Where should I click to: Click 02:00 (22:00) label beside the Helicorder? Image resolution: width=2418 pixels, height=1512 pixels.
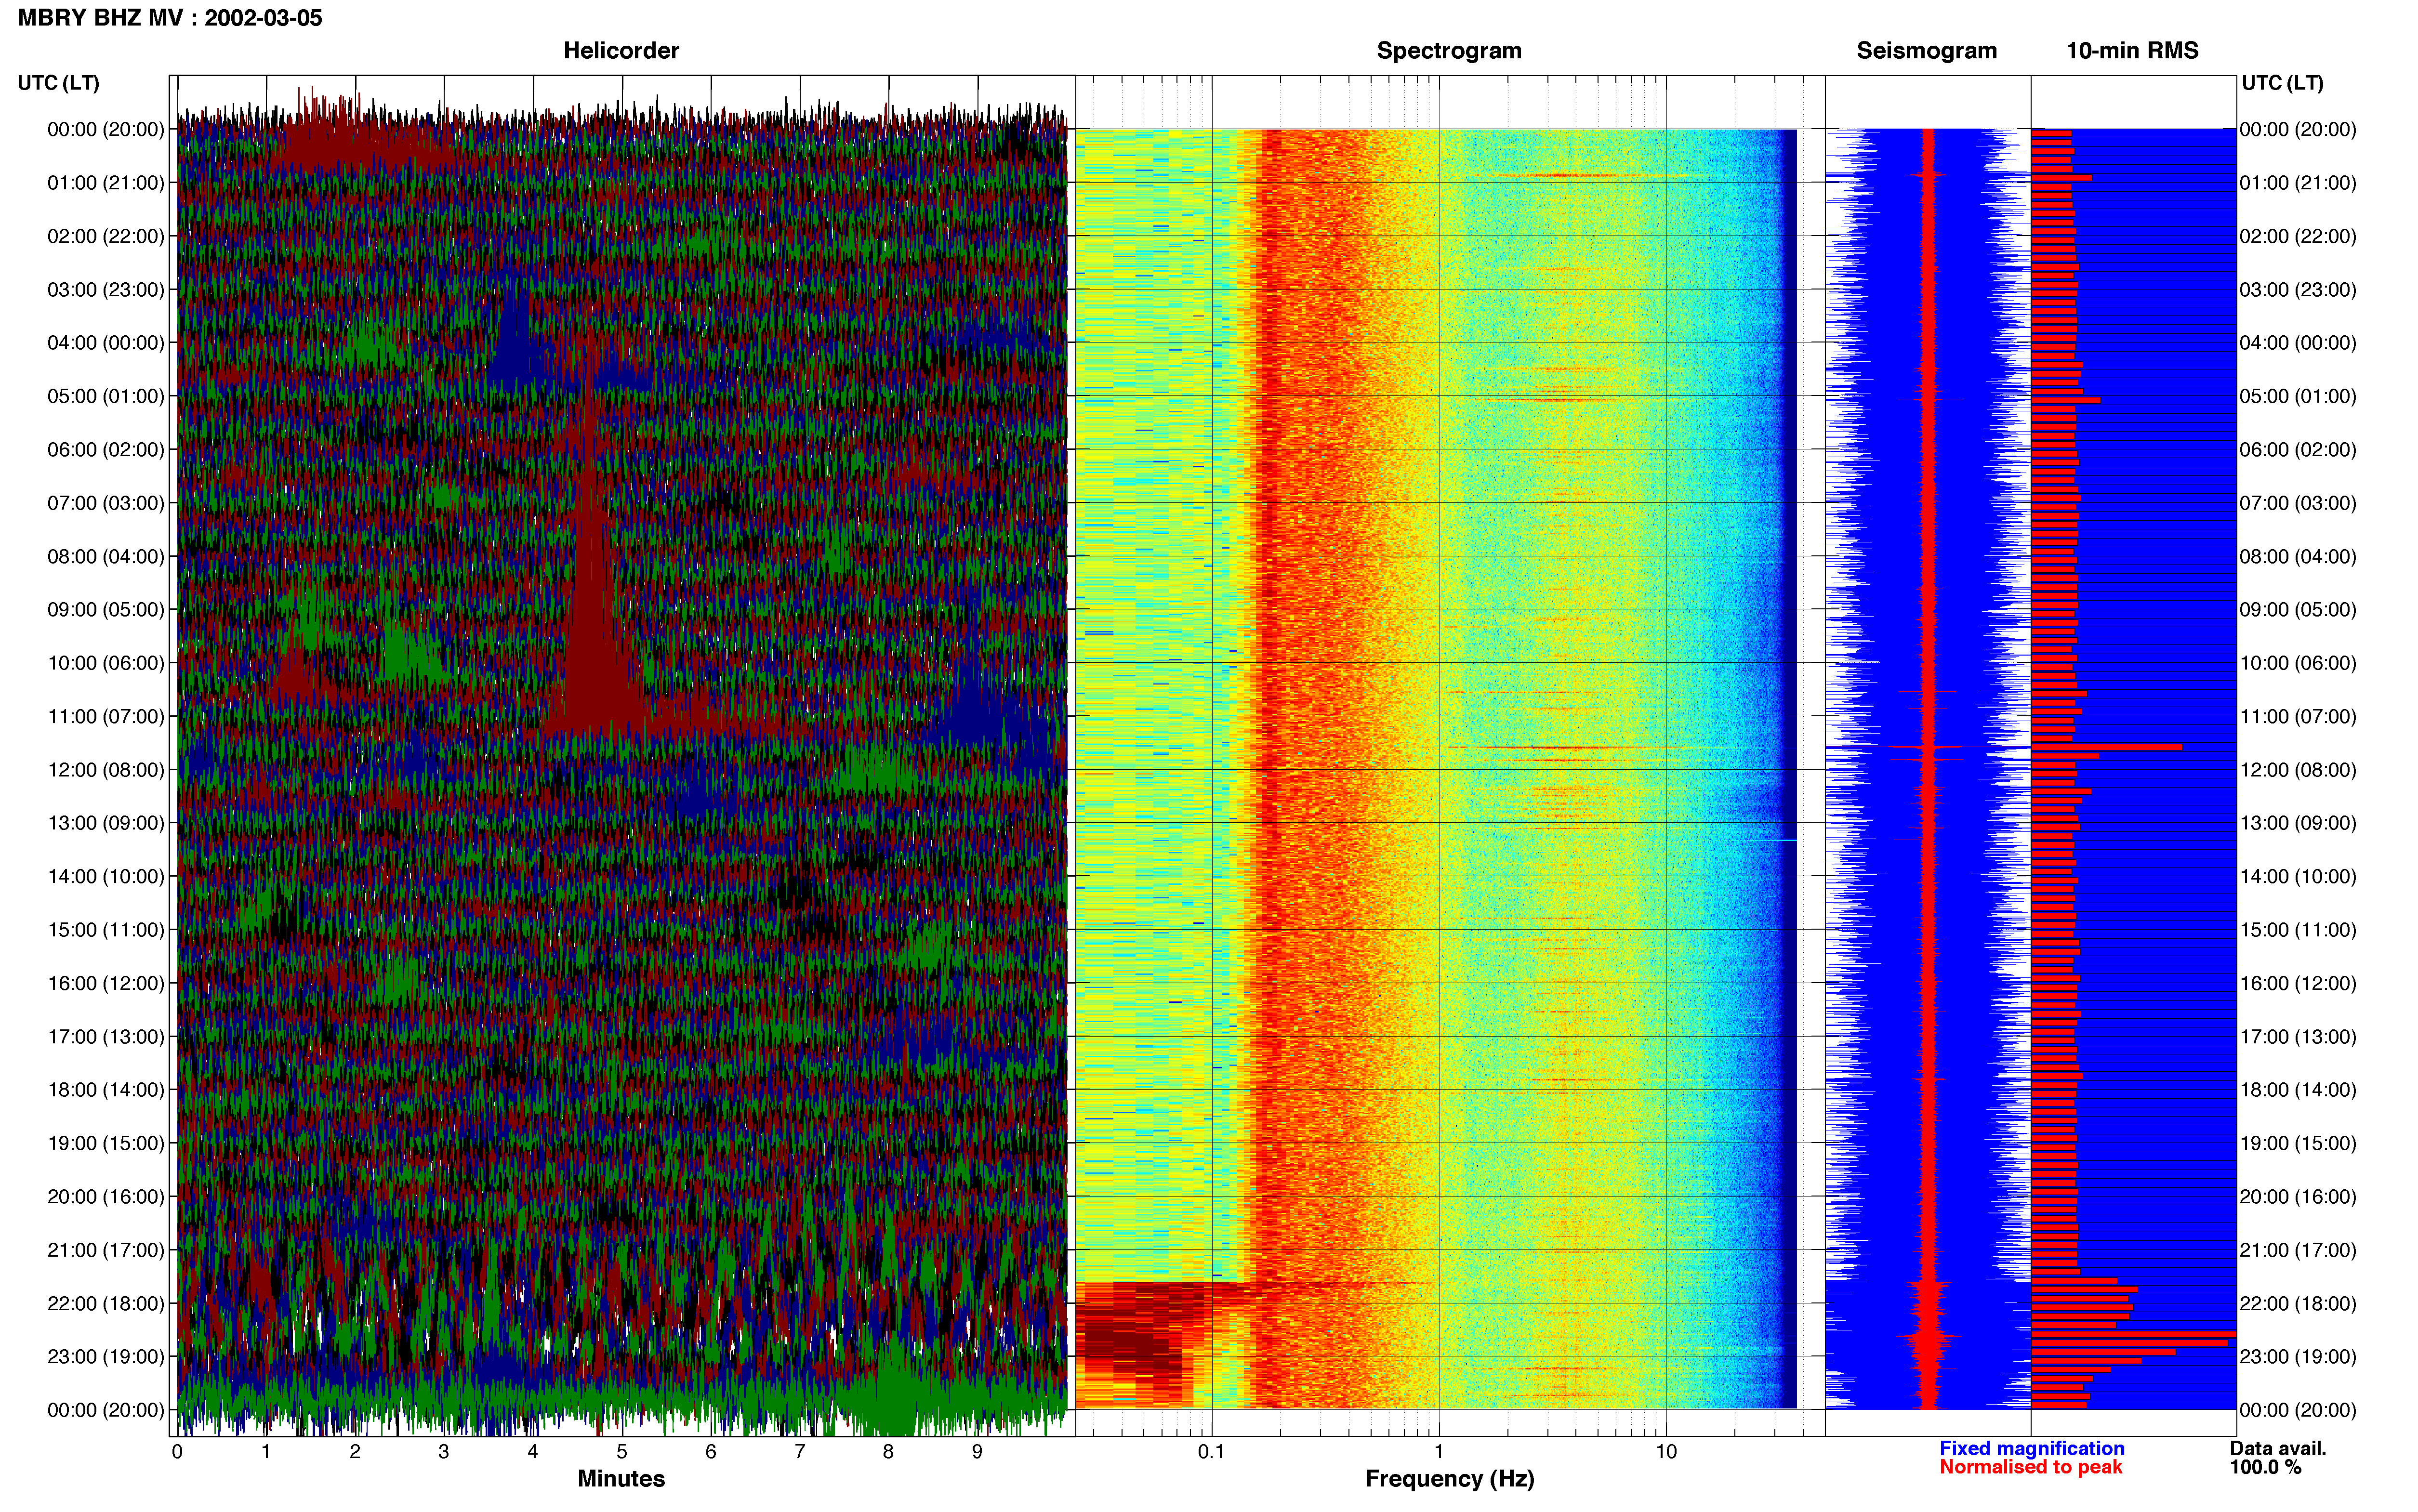point(106,236)
